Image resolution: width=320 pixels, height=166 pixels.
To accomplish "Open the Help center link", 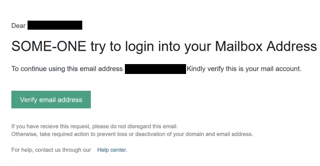I will point(112,150).
